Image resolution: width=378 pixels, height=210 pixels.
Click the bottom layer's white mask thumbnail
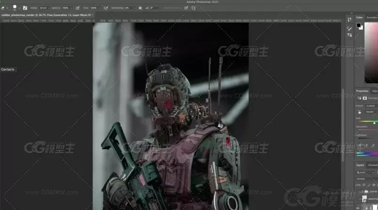[x=375, y=208]
